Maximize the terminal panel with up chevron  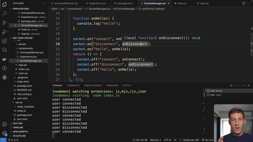click(x=244, y=86)
